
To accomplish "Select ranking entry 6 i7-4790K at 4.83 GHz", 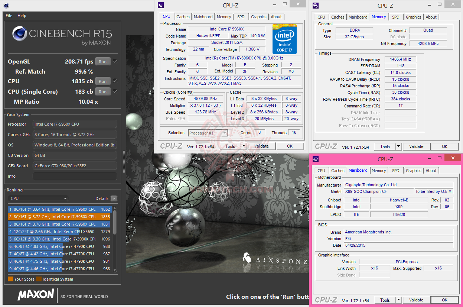I will coord(59,246).
